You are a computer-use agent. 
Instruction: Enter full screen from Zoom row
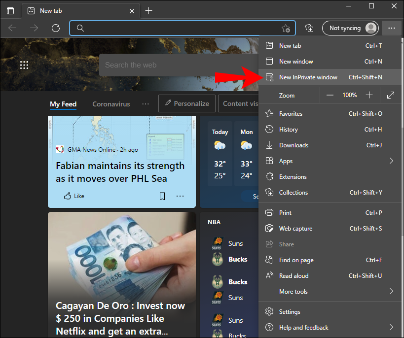(391, 95)
